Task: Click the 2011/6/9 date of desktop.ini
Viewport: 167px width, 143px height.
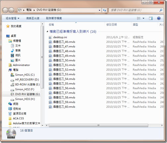Action: [x=118, y=37]
